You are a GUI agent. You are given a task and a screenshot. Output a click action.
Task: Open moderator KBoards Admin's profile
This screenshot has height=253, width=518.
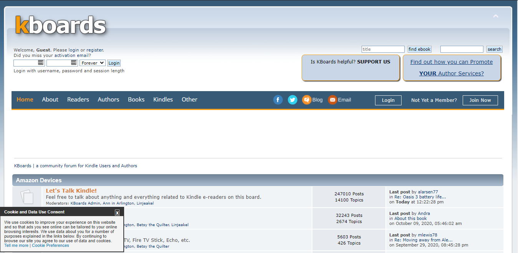(85, 203)
